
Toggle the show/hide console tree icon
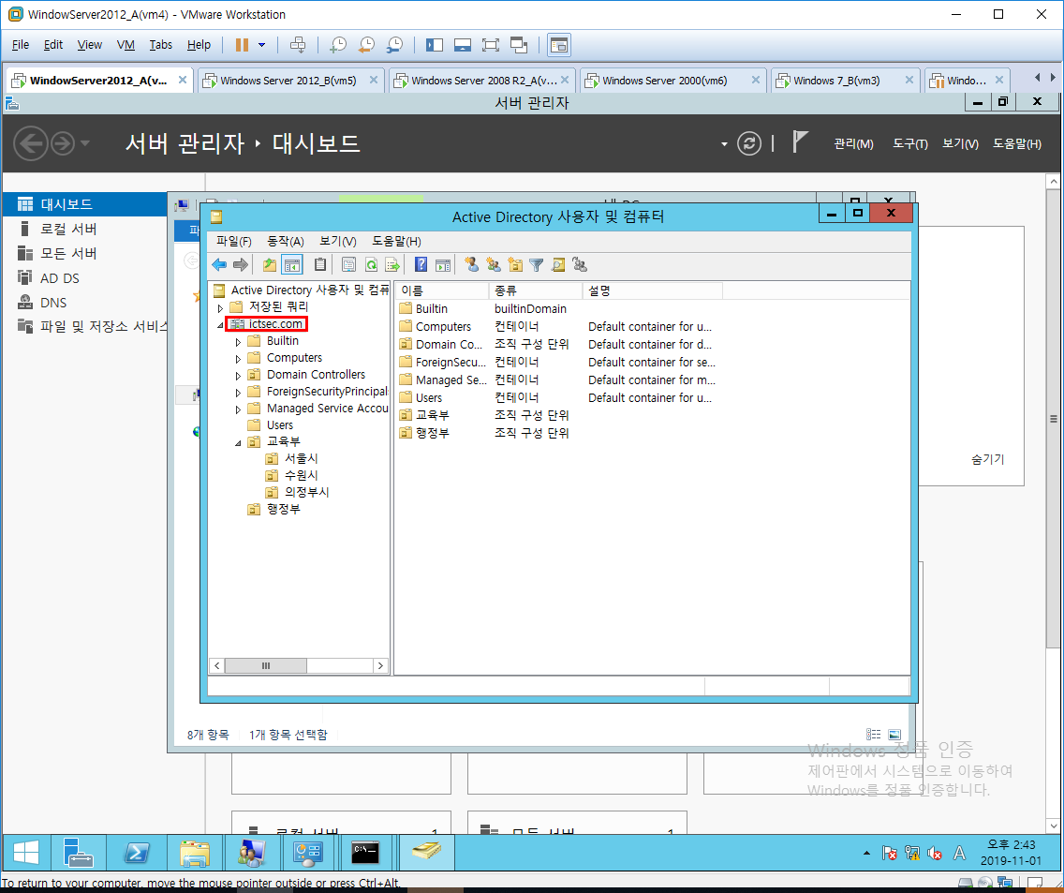click(x=292, y=265)
